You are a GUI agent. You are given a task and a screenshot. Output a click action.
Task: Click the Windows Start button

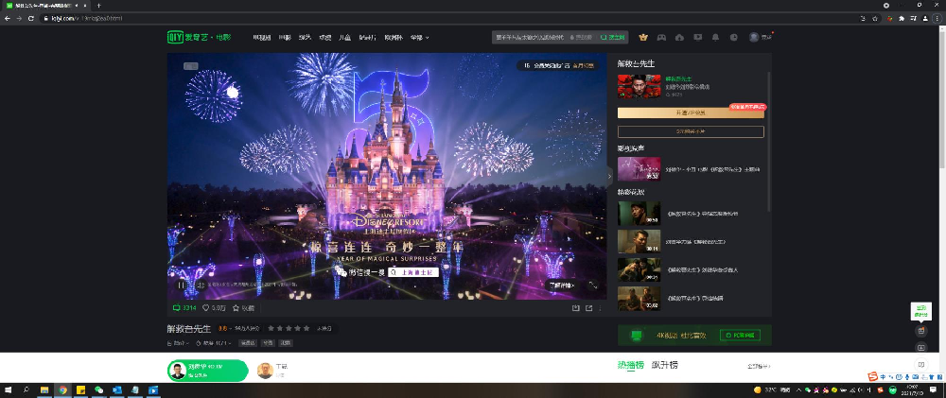(x=8, y=390)
